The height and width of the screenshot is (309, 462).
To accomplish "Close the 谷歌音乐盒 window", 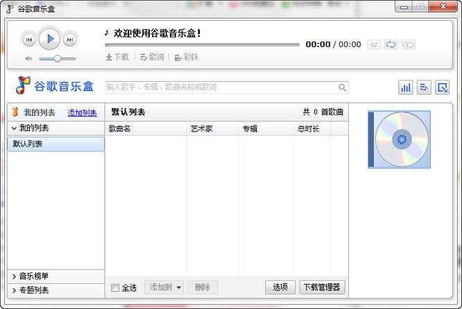I will pyautogui.click(x=443, y=6).
